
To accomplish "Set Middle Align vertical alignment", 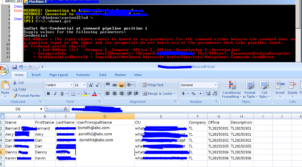I will [x=115, y=85].
